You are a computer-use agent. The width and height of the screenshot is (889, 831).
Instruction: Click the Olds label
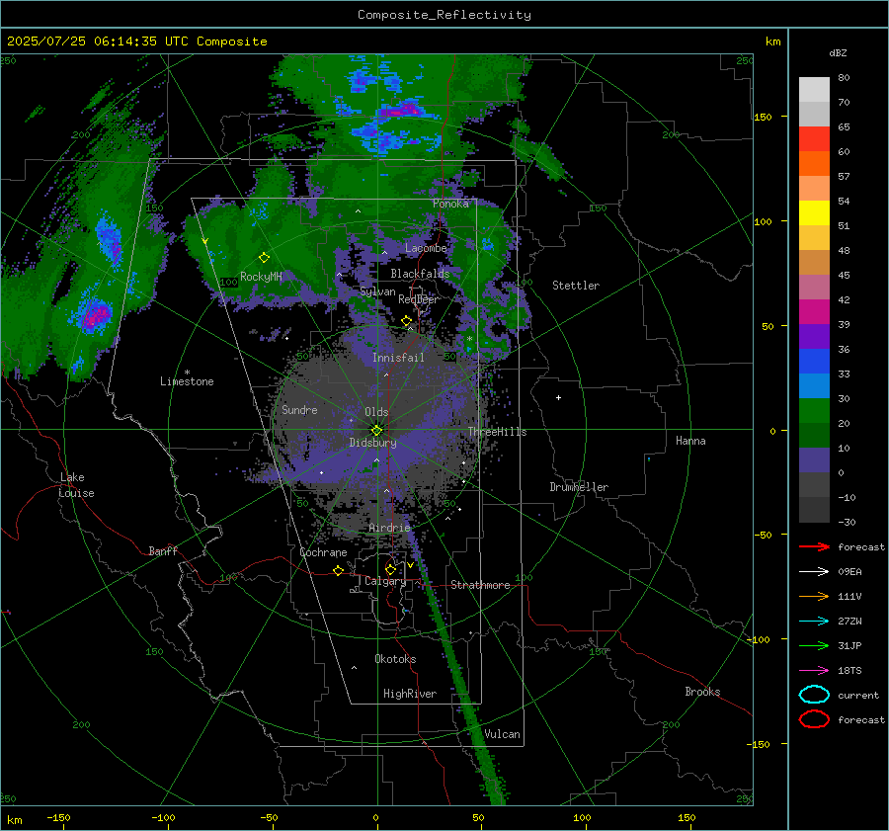click(x=376, y=412)
